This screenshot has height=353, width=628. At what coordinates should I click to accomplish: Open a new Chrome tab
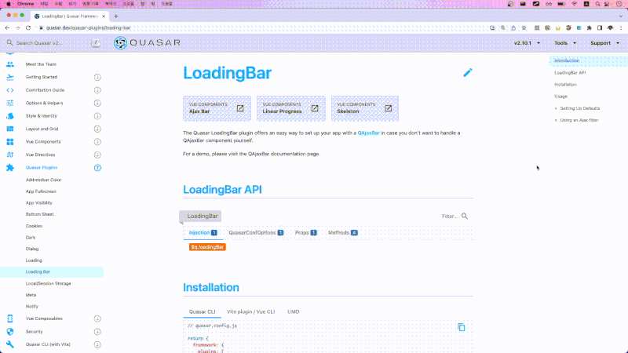pos(115,16)
